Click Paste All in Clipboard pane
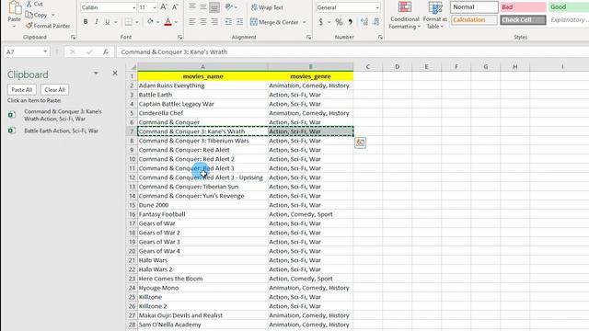This screenshot has height=331, width=589. 22,90
